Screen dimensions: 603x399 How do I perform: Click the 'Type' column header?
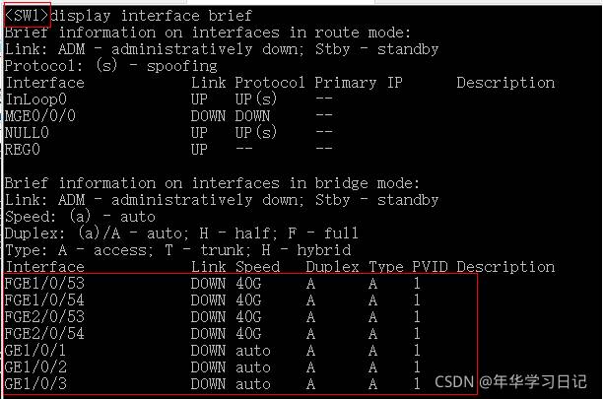point(384,267)
